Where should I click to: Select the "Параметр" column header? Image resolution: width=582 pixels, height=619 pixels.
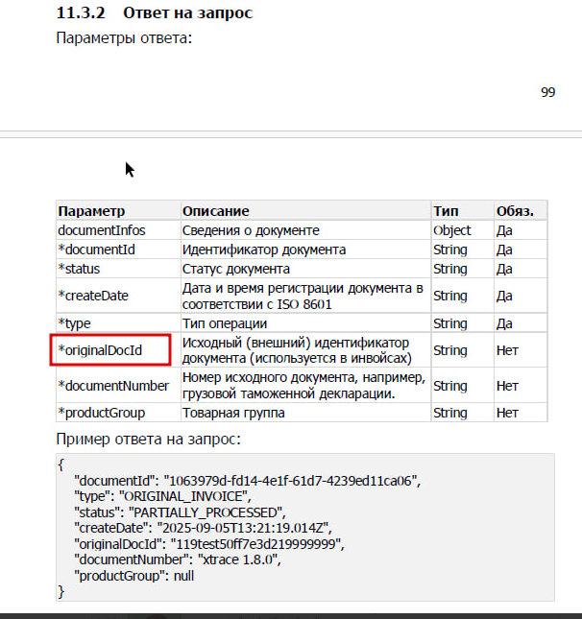[91, 211]
